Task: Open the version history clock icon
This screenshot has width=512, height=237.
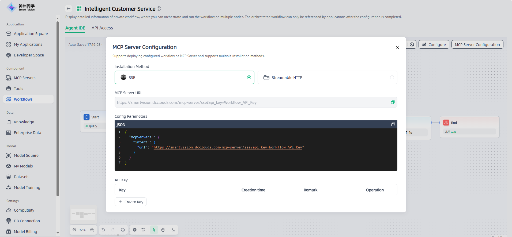Action: click(x=123, y=230)
